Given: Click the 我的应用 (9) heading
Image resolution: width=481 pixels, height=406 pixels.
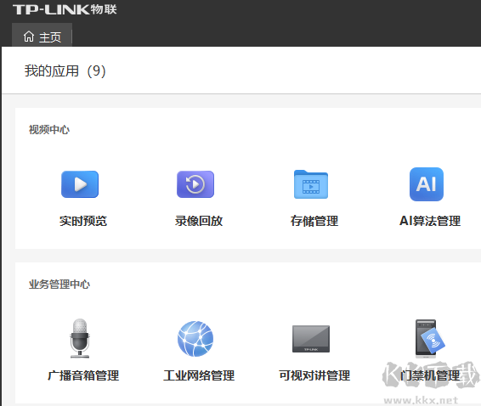Looking at the screenshot, I should [65, 70].
